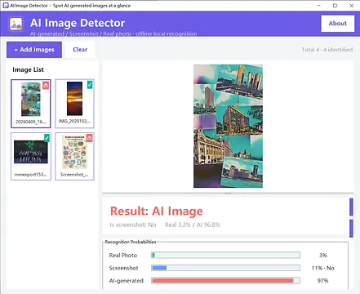
Task: Select the mmexport153 image thumbnail
Action: (x=31, y=156)
